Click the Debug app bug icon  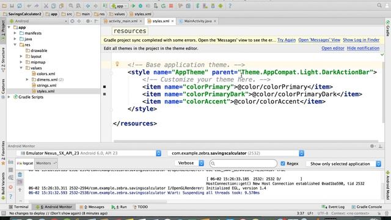point(141,5)
